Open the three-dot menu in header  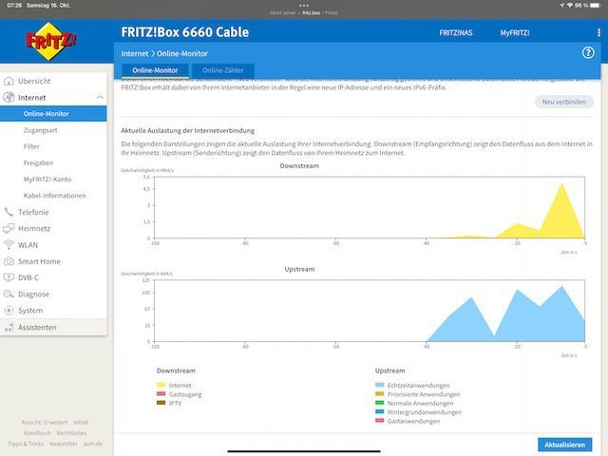598,33
